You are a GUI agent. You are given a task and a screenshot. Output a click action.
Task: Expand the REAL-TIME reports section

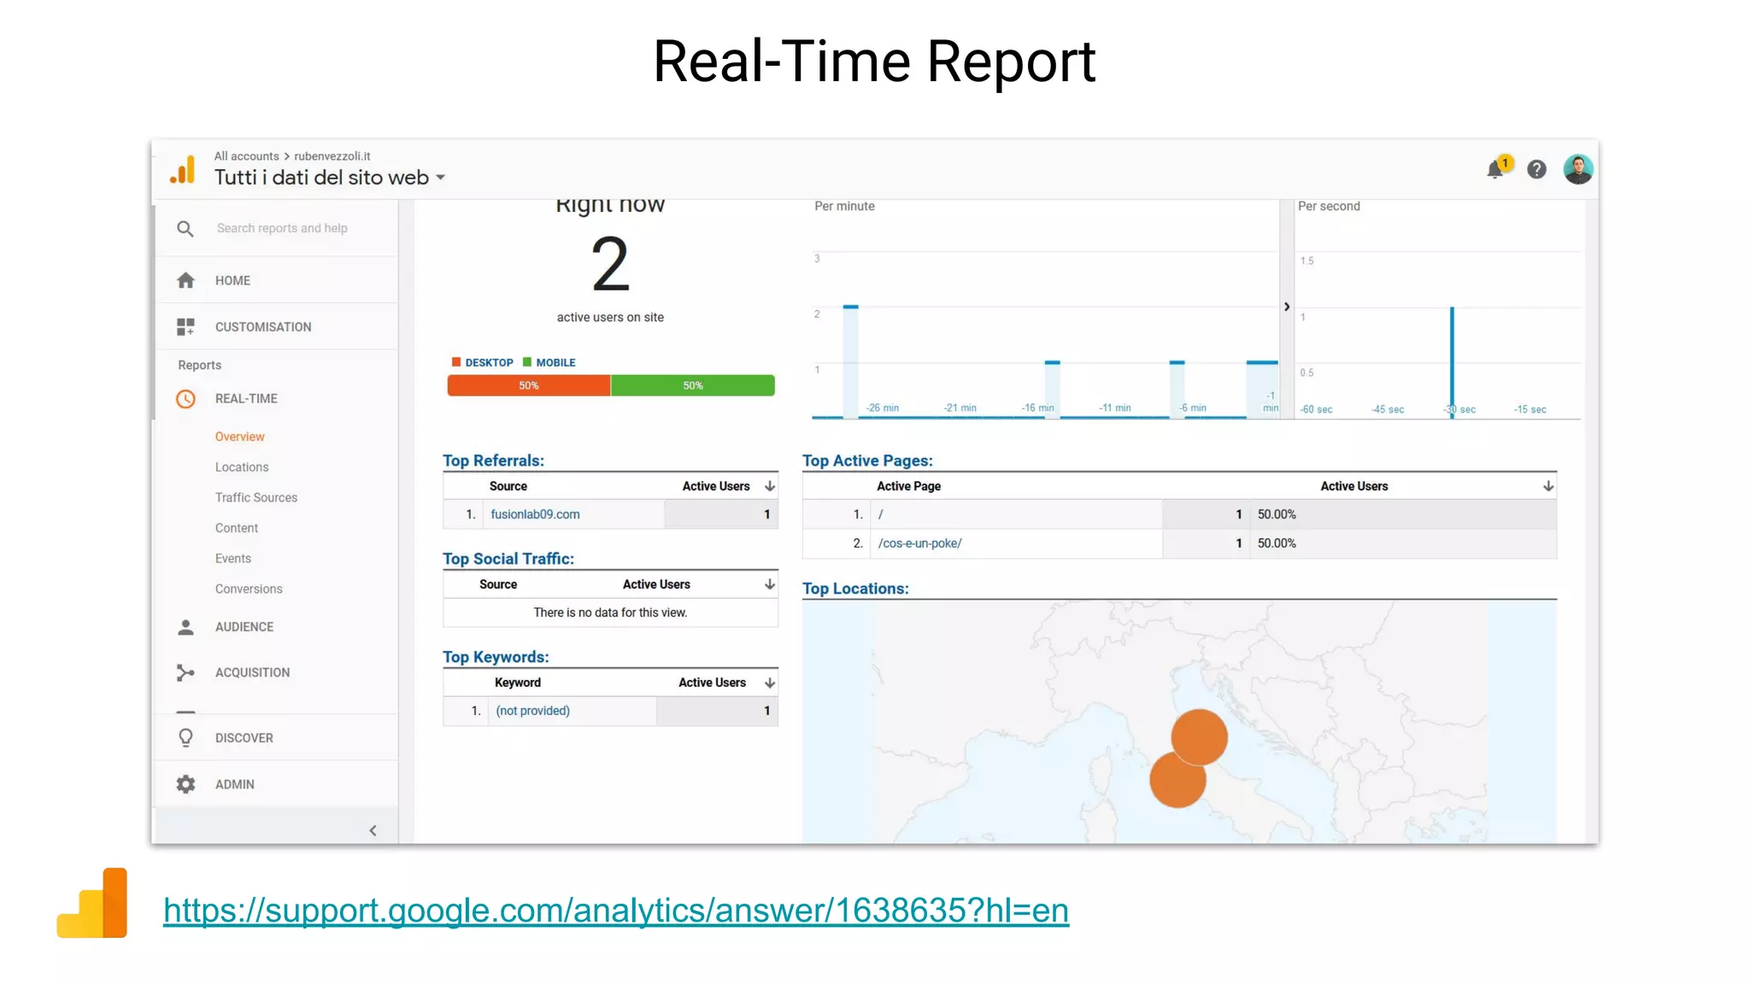[246, 399]
